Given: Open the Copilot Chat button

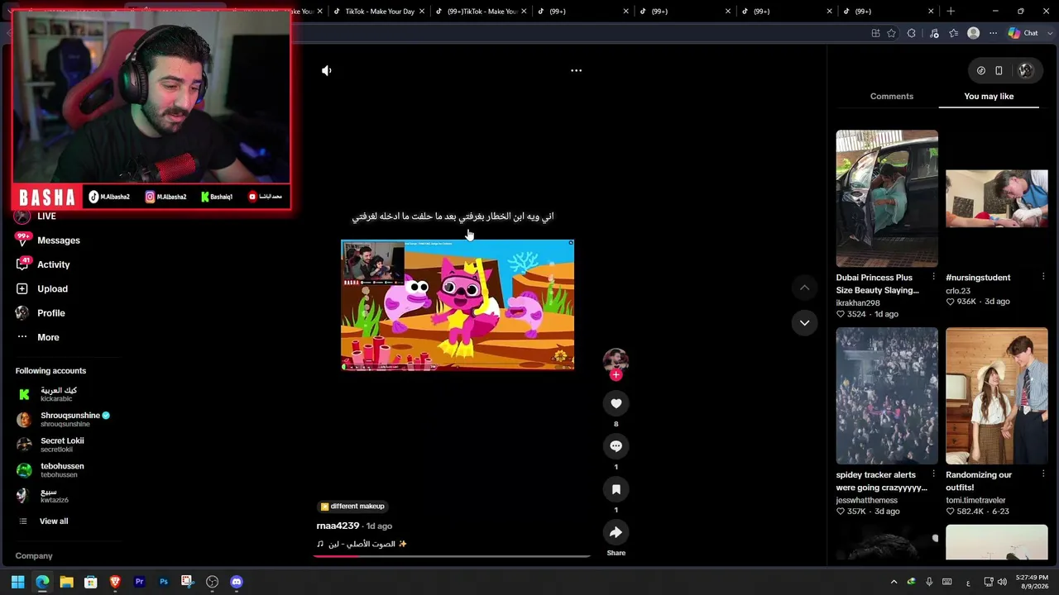Looking at the screenshot, I should click(1023, 33).
